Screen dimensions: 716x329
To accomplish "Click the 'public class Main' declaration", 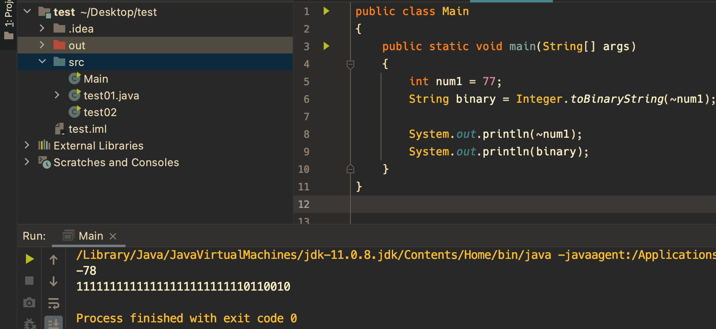I will click(x=412, y=11).
